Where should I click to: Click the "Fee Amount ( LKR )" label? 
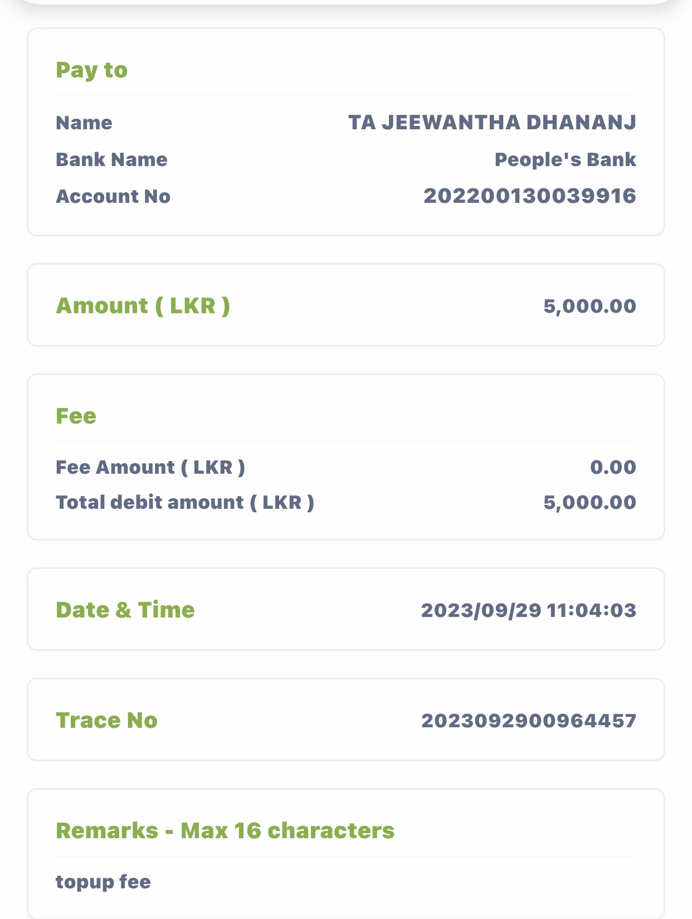point(150,467)
